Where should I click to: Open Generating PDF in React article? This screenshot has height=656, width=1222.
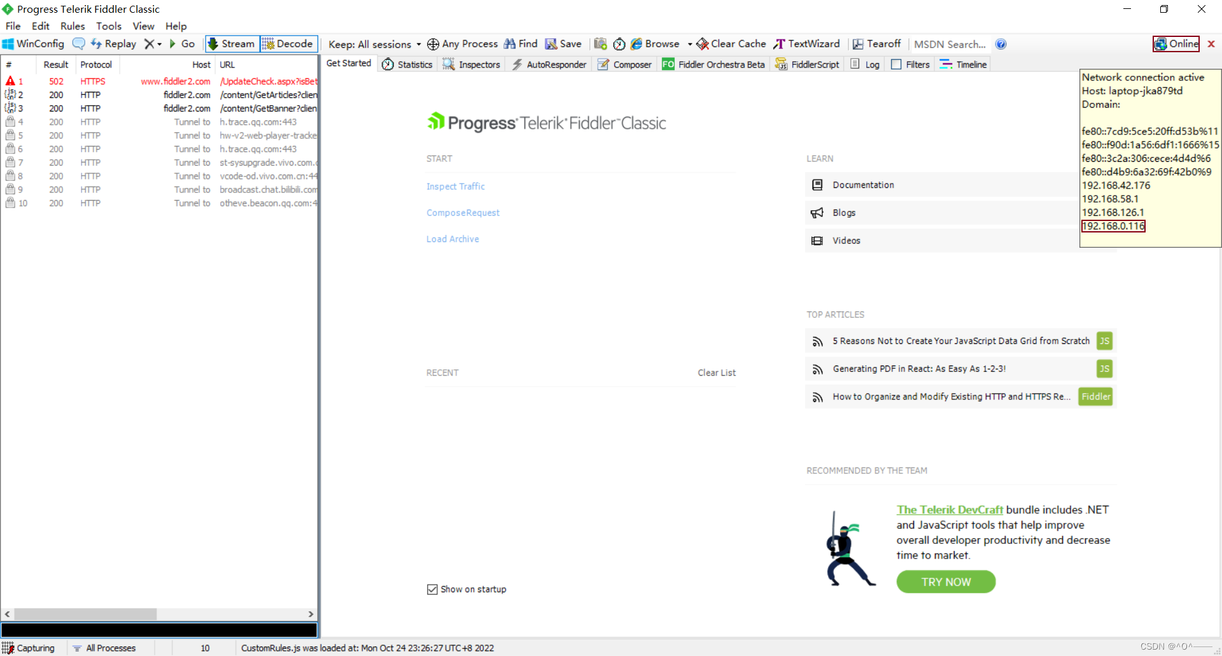pyautogui.click(x=960, y=369)
